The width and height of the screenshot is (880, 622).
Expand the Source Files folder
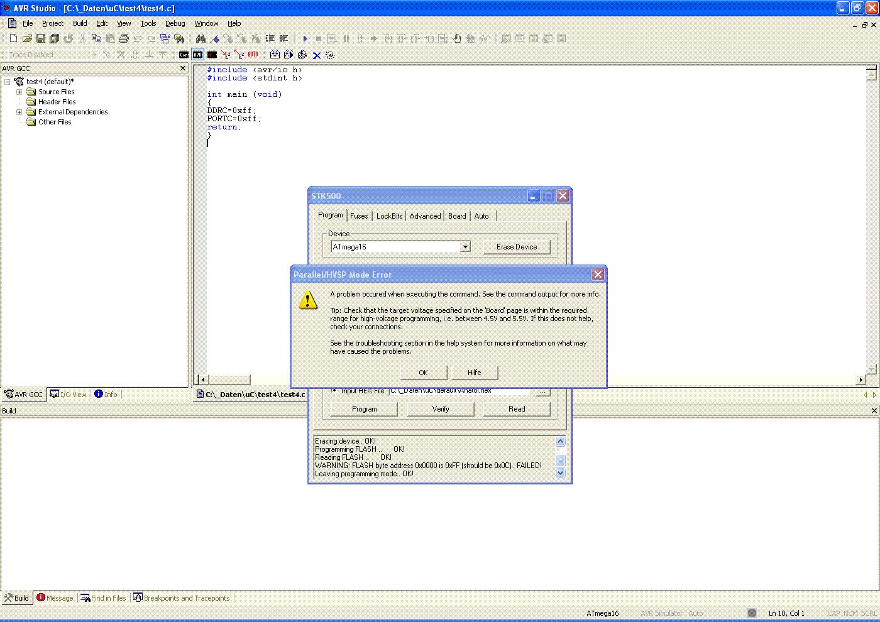pos(19,92)
